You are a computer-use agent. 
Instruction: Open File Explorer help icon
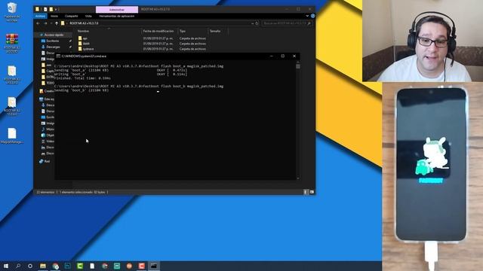click(x=312, y=16)
